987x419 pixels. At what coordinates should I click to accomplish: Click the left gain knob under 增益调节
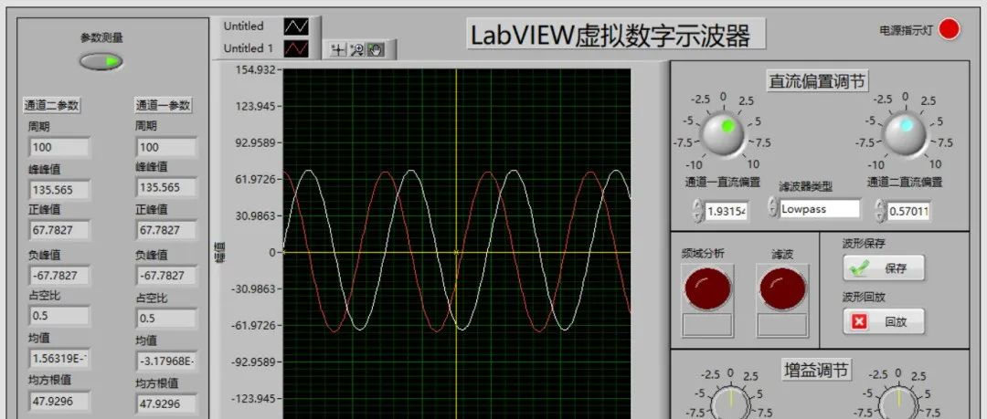(x=730, y=403)
